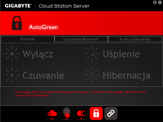Click the moon sun icon beside Uśpienie

[x=92, y=54]
